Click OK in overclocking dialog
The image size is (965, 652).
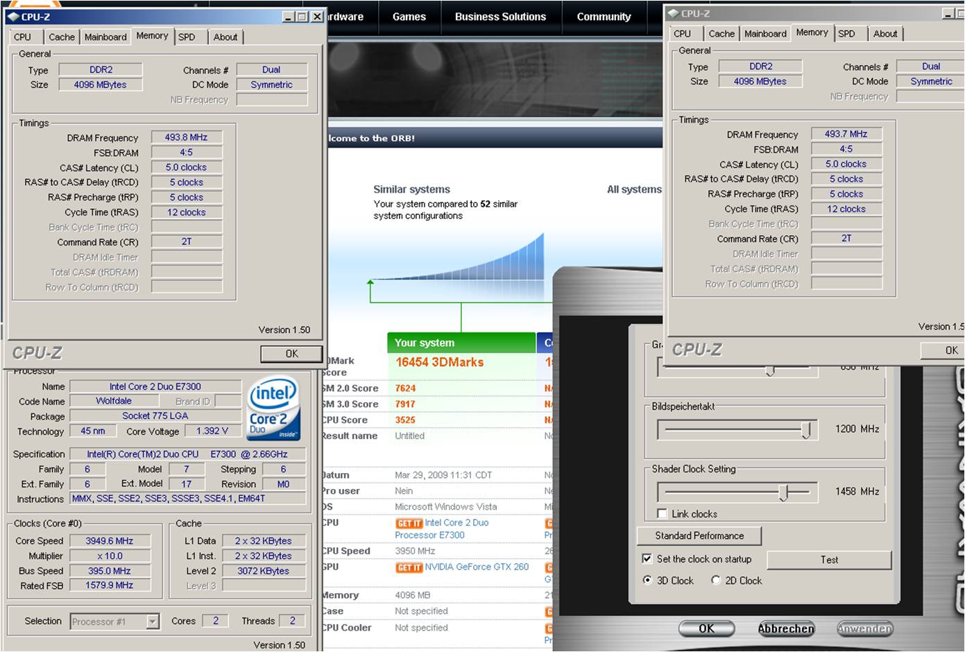[x=706, y=628]
